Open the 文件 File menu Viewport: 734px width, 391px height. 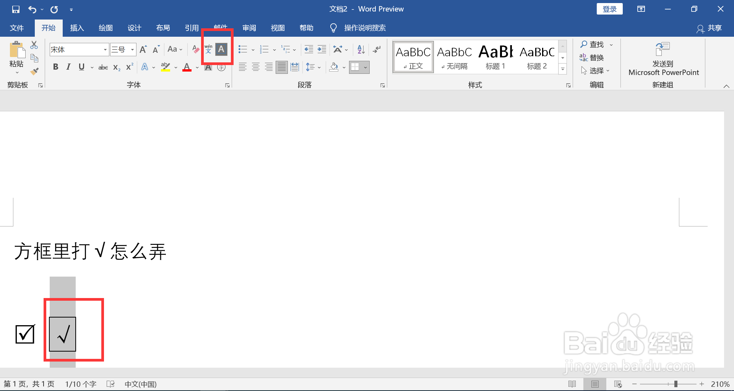point(17,28)
